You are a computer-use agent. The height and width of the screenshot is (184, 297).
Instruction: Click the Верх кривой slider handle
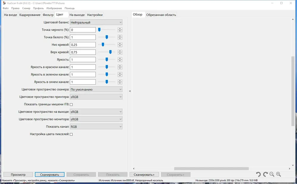tap(110, 52)
